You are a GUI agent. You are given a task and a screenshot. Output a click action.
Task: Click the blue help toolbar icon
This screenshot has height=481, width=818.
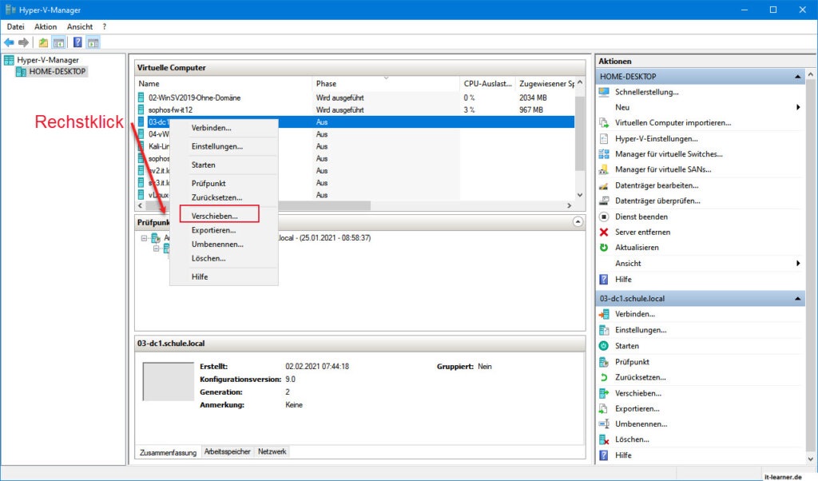77,43
